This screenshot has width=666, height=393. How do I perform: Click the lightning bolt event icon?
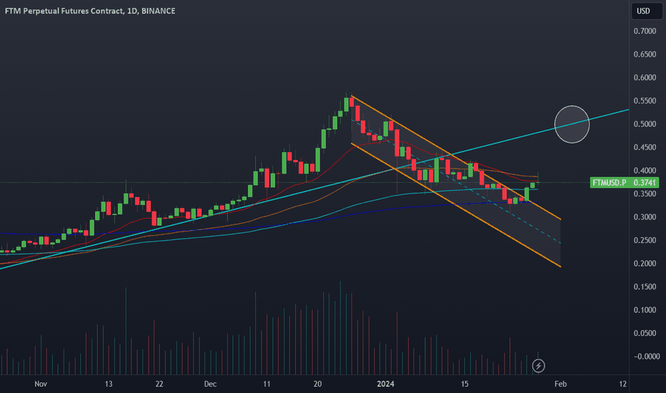[538, 365]
